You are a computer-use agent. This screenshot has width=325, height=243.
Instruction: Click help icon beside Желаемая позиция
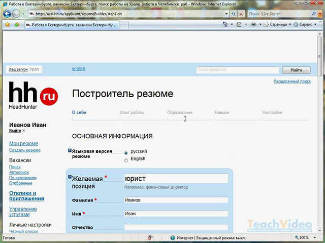tap(70, 177)
